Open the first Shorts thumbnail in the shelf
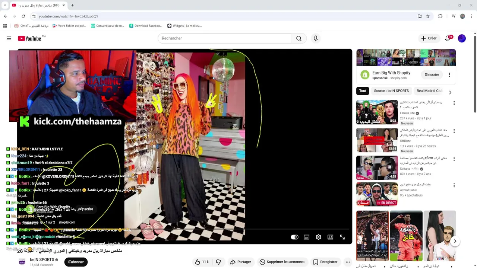The width and height of the screenshot is (477, 268). pos(372,236)
